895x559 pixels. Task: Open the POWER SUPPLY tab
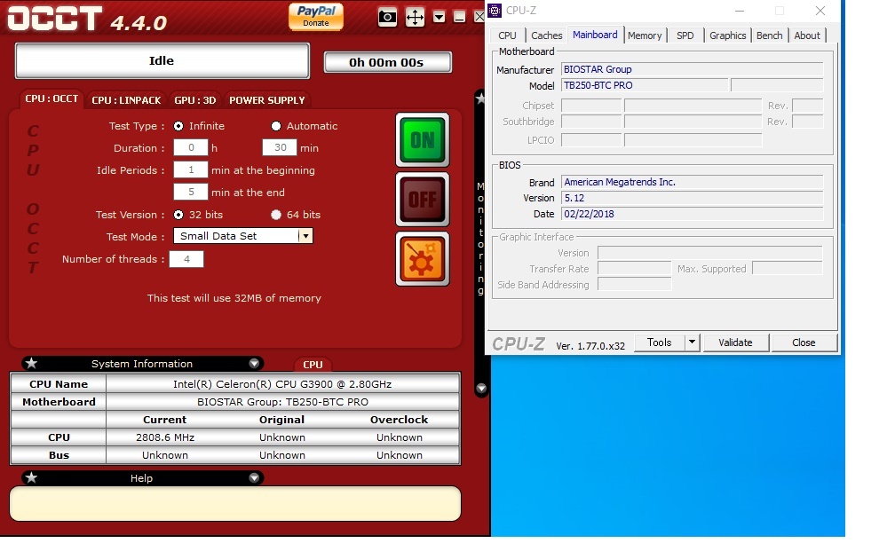[x=267, y=100]
